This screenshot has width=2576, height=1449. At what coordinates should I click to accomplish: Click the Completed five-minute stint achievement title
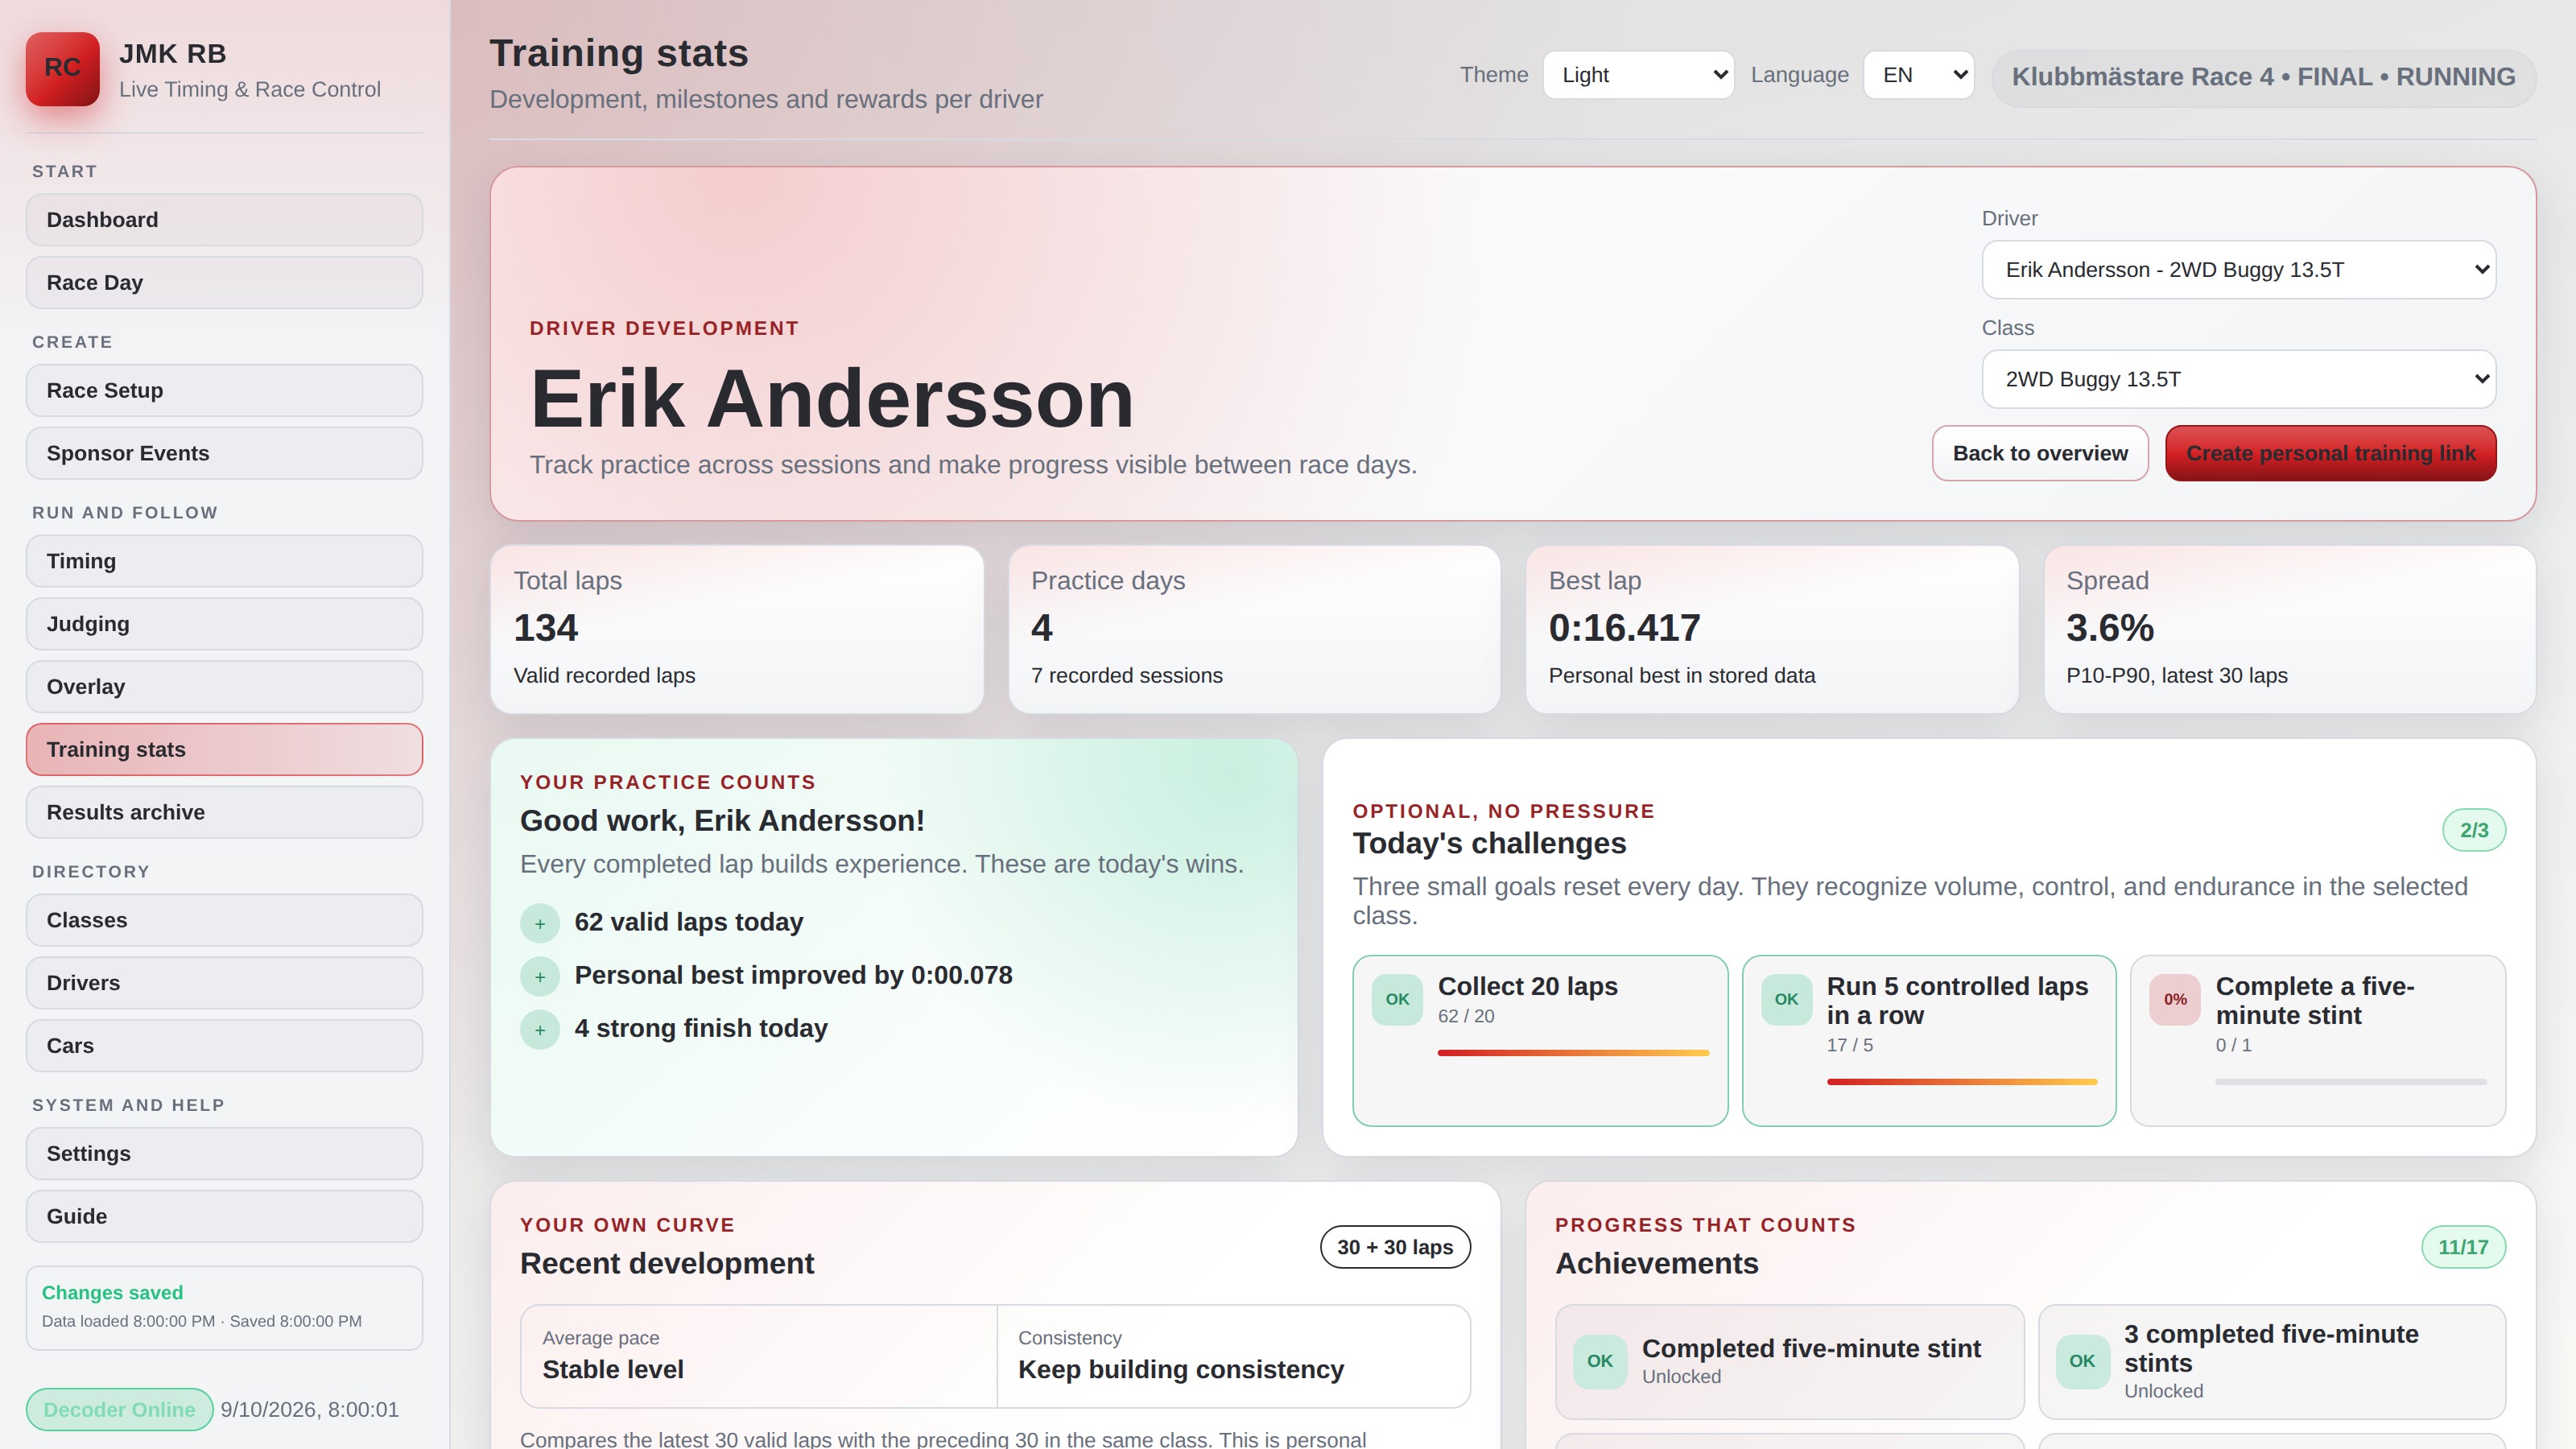(1811, 1349)
